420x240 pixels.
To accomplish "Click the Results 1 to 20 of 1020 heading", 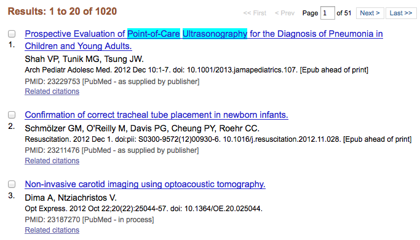I will (x=62, y=11).
